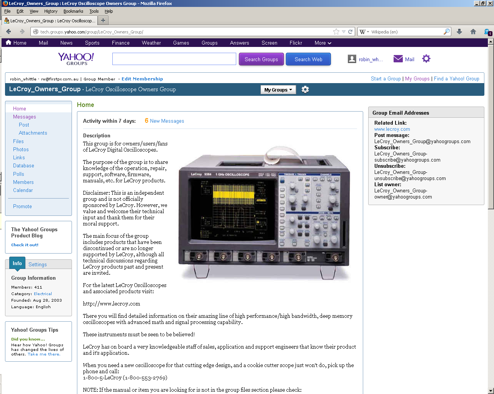Viewport: 494px width, 394px height.
Task: Open the Wikipedia search engine dropdown
Action: coord(364,32)
